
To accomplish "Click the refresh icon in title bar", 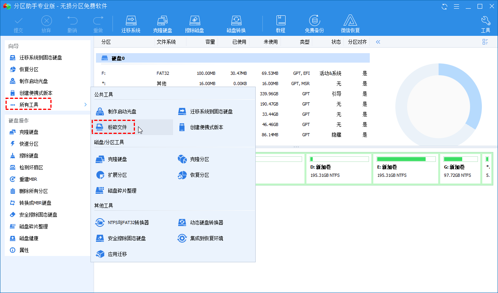I will [x=445, y=6].
